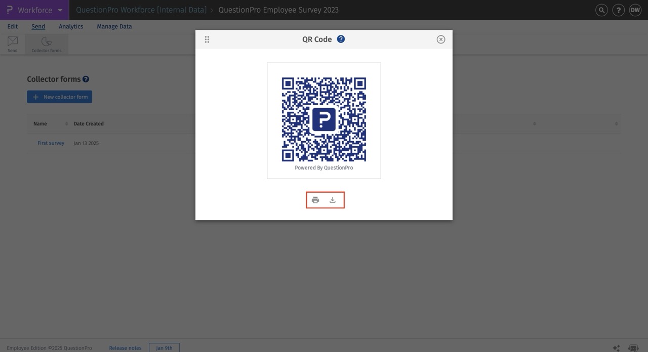
Task: Open the search icon in the top bar
Action: pyautogui.click(x=601, y=10)
